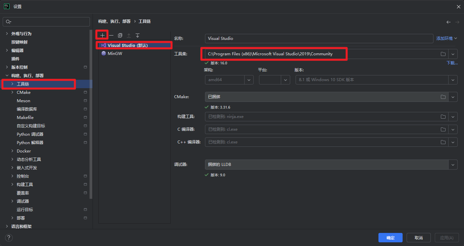Image resolution: width=464 pixels, height=246 pixels.
Task: Expand 版本控制 tree node
Action: 7,67
